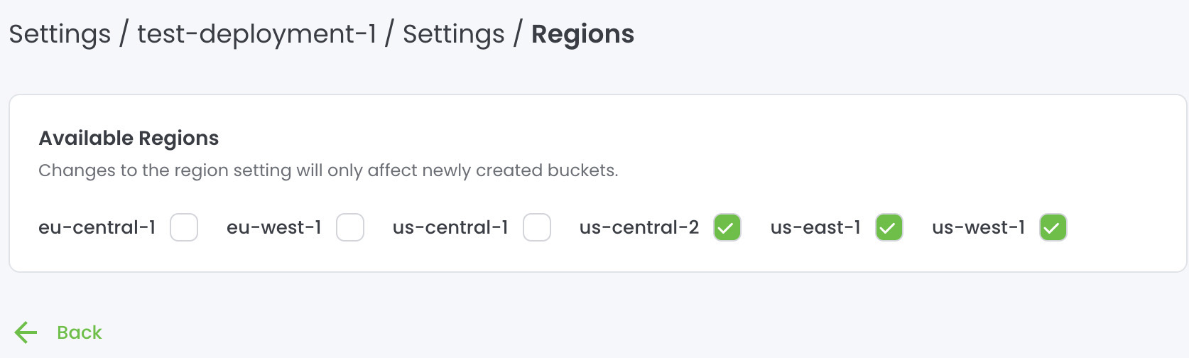Uncheck the us-central-2 region checkbox
1189x358 pixels.
[x=727, y=227]
